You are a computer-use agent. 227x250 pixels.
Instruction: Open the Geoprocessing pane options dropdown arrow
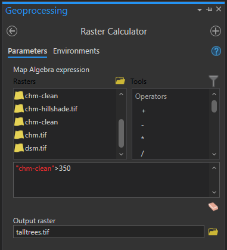pyautogui.click(x=200, y=10)
